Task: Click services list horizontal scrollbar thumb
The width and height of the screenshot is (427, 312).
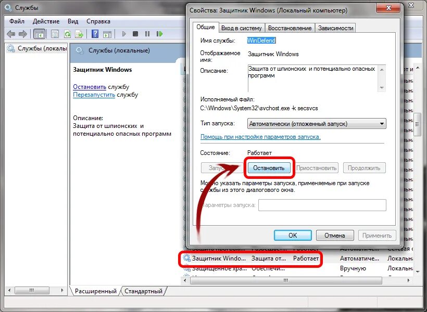Action: [x=286, y=280]
